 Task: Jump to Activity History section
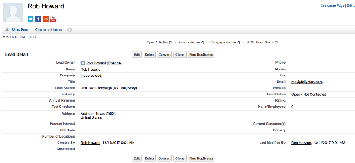[x=191, y=43]
